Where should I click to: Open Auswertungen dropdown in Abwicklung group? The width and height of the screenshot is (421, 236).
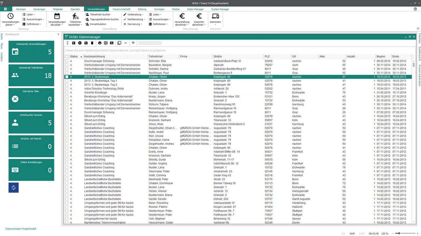[159, 19]
